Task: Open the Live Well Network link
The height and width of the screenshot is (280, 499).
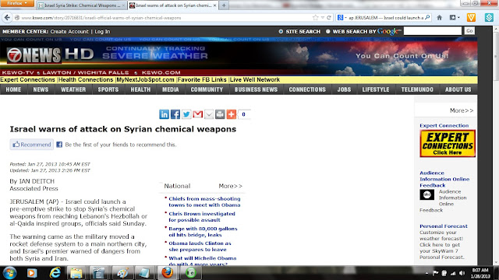Action: (x=255, y=79)
